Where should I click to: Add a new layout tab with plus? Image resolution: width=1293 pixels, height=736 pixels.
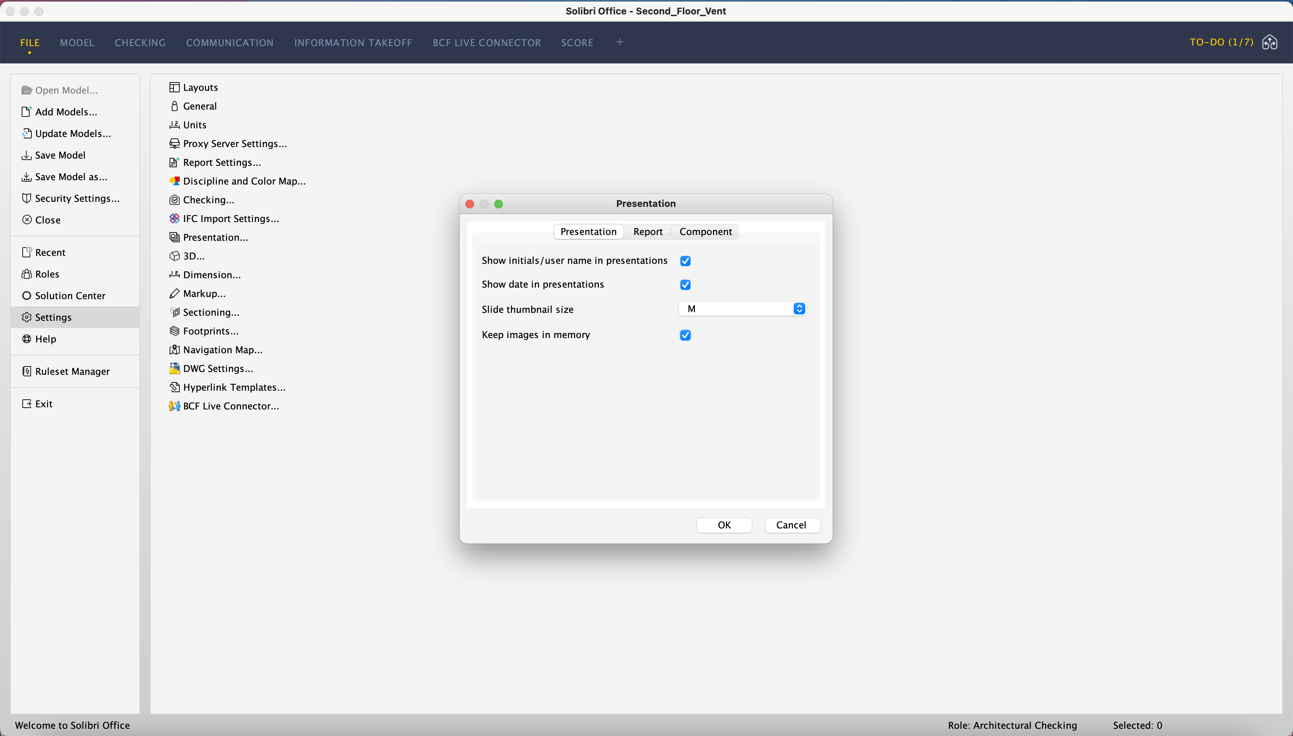[619, 42]
